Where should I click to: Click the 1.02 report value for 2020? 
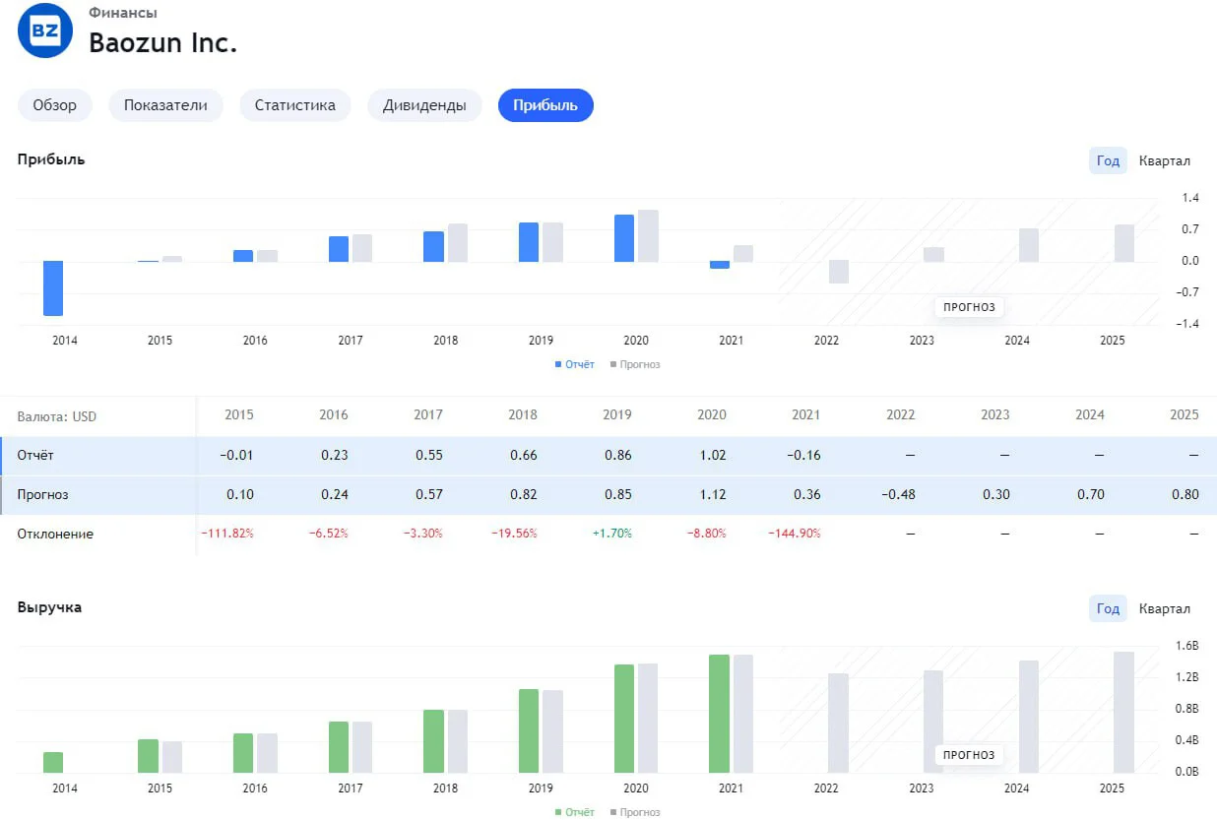[712, 456]
